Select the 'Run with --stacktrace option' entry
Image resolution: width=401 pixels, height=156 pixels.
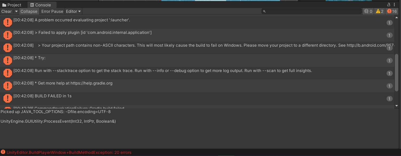pyautogui.click(x=197, y=73)
